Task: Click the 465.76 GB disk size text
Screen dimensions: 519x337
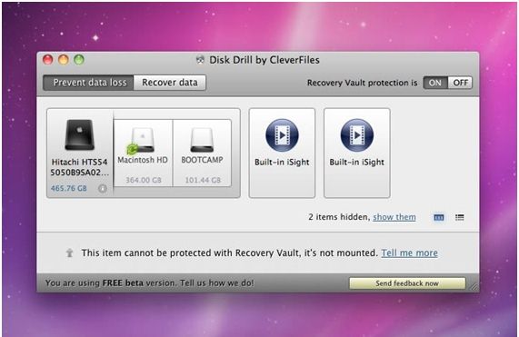Action: pyautogui.click(x=69, y=189)
